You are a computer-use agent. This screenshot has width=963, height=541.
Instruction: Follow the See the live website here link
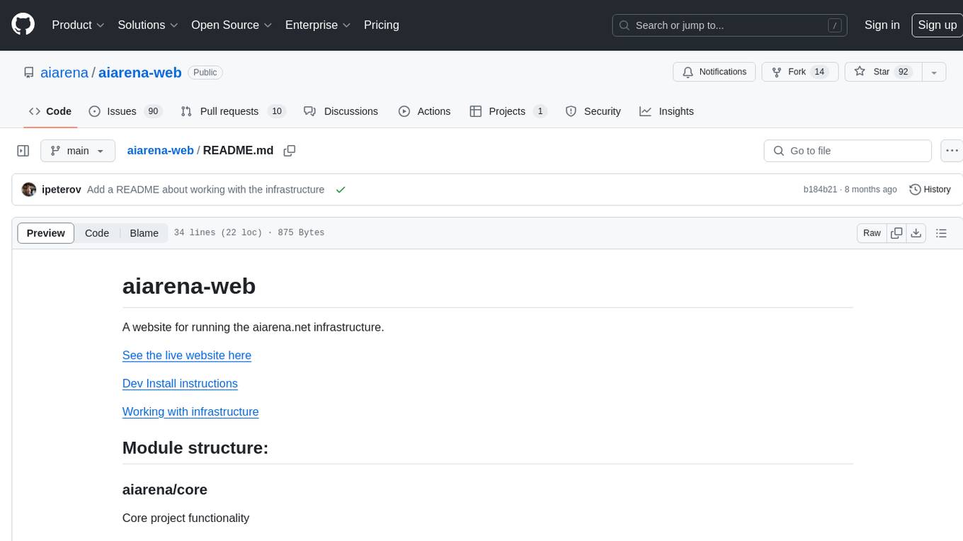pos(187,355)
